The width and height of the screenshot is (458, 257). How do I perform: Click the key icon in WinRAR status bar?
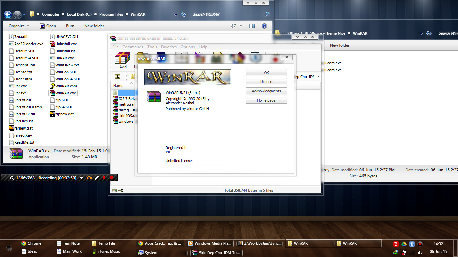click(121, 190)
